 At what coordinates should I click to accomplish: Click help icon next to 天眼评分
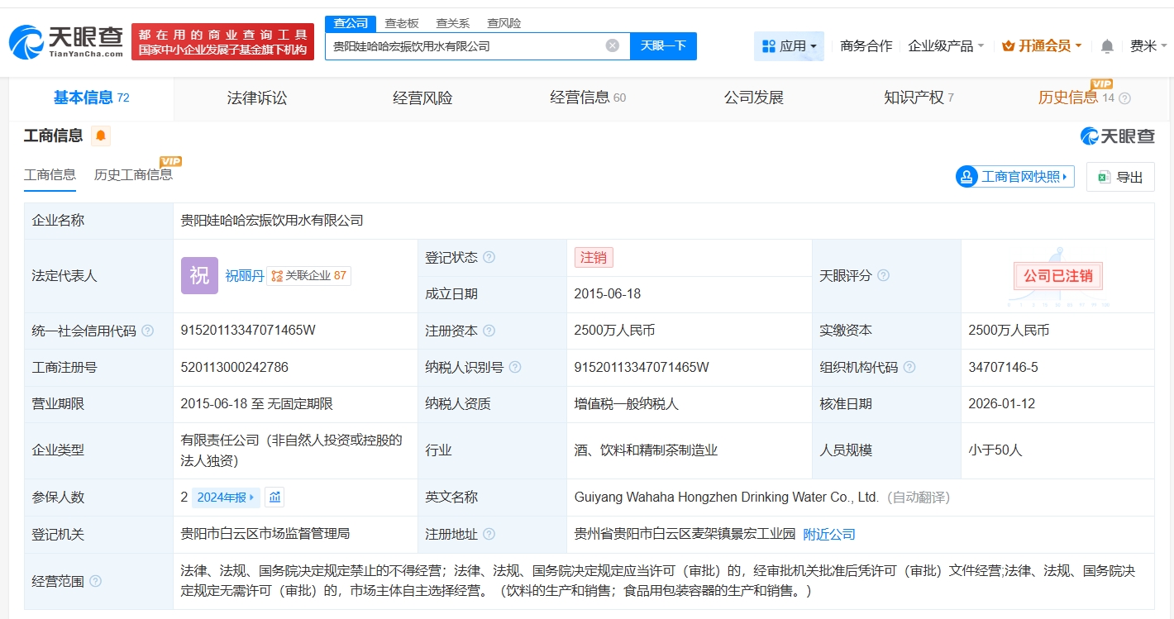click(x=883, y=275)
